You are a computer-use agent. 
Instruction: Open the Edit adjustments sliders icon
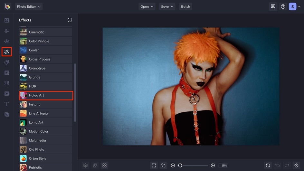tap(6, 31)
